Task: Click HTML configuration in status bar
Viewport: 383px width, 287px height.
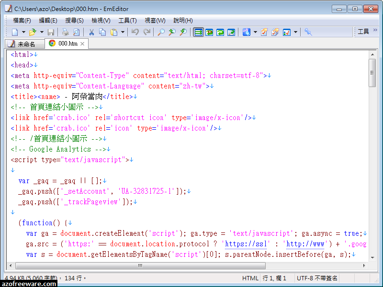Action: (x=250, y=278)
